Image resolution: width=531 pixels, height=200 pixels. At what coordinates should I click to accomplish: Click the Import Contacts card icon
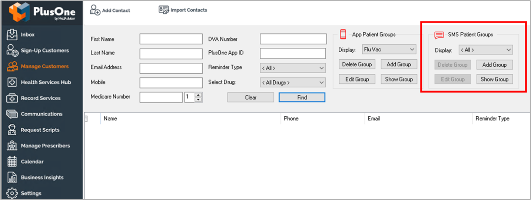163,10
